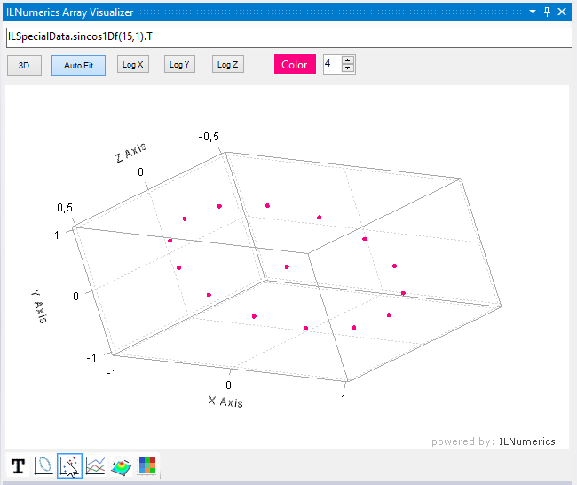Enable Log Z scale
Viewport: 577px width, 485px height.
tap(228, 65)
